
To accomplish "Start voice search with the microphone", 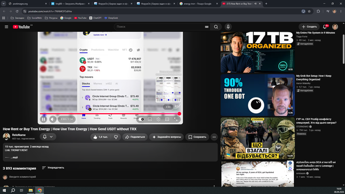I will [228, 27].
